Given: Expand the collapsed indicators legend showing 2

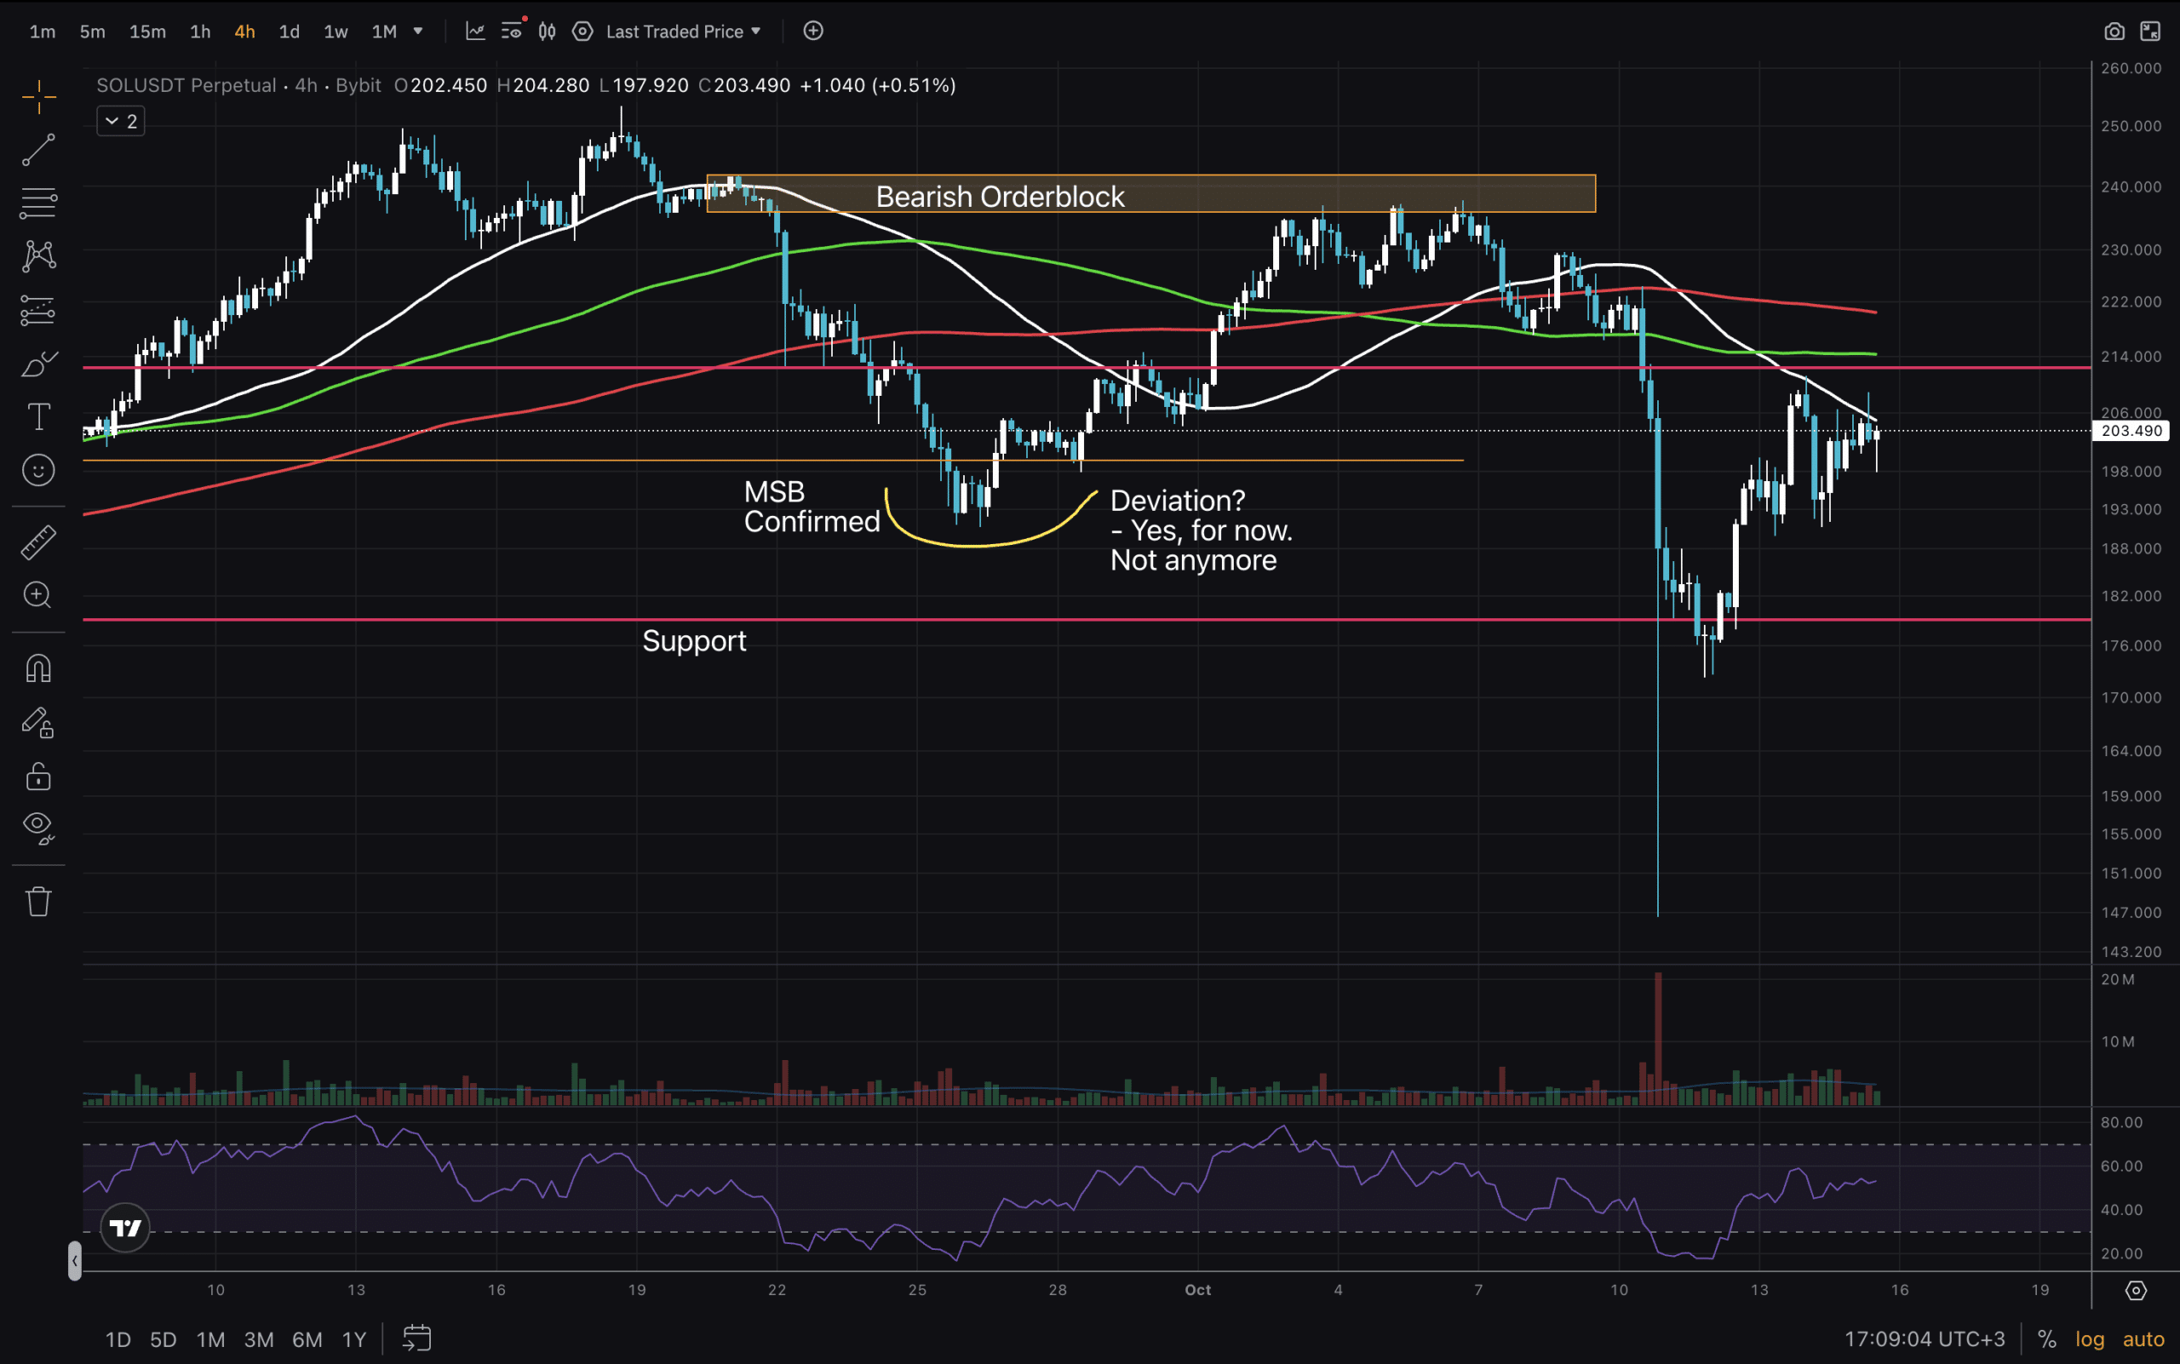Looking at the screenshot, I should click(121, 121).
